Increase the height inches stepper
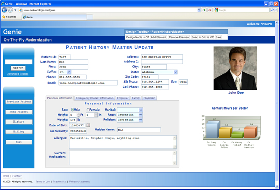 click(96, 114)
